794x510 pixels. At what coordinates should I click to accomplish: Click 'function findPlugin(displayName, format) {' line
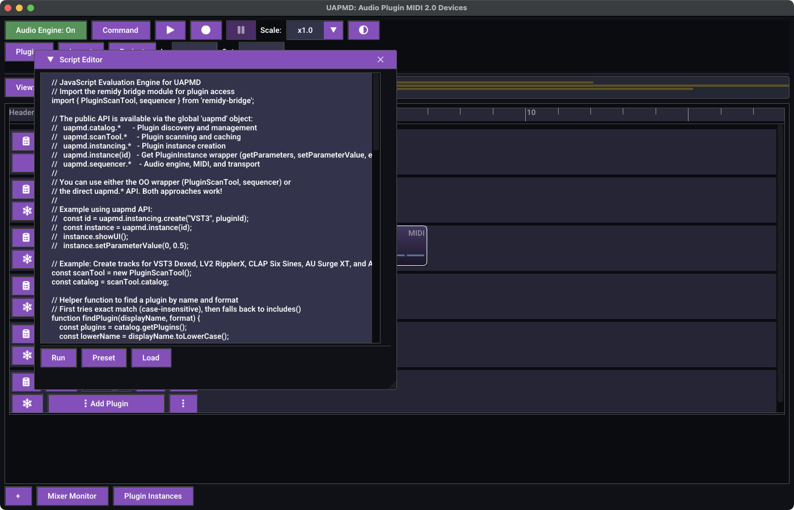pos(126,318)
